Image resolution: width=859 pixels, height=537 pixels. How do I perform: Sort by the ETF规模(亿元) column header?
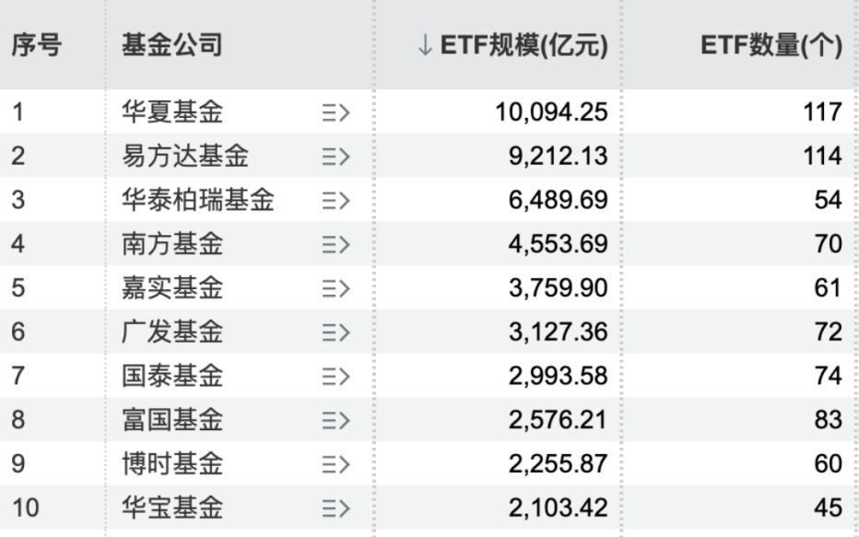tap(512, 46)
